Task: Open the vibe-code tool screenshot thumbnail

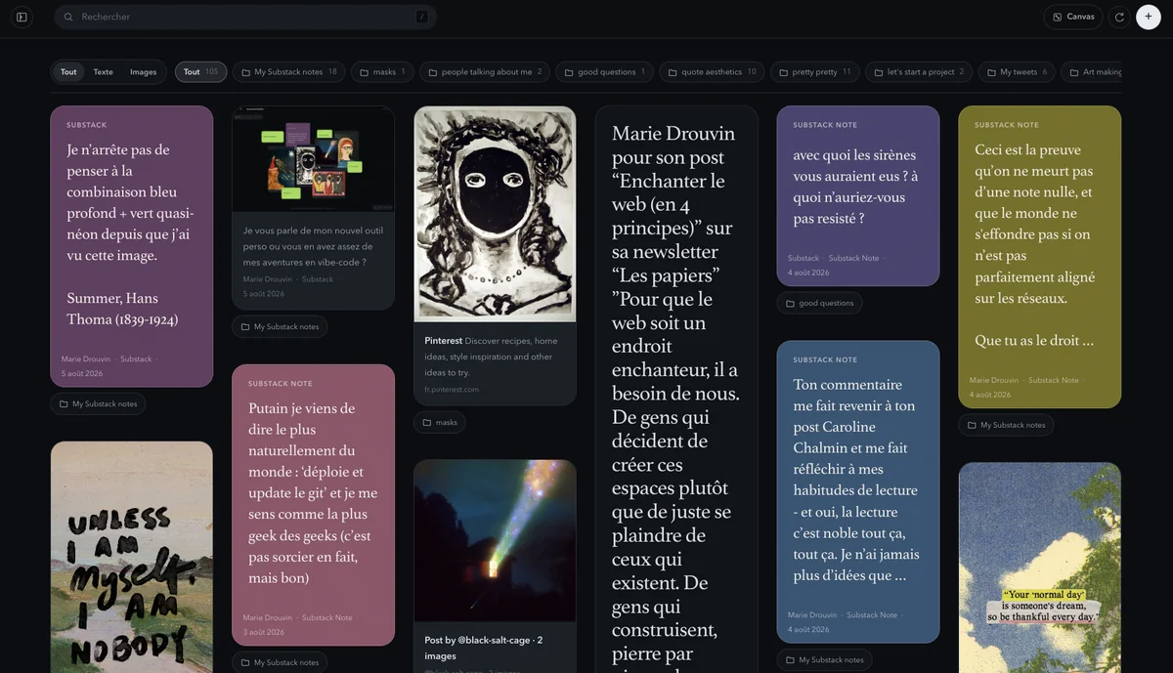Action: pyautogui.click(x=313, y=159)
